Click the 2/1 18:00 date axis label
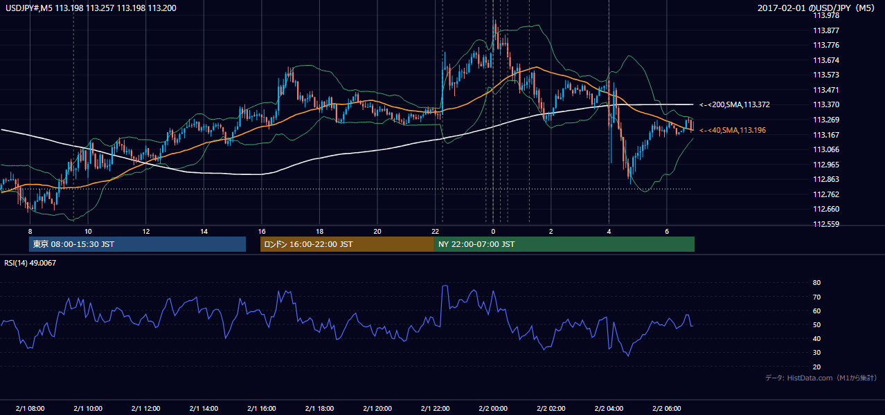The height and width of the screenshot is (415, 885). point(319,408)
